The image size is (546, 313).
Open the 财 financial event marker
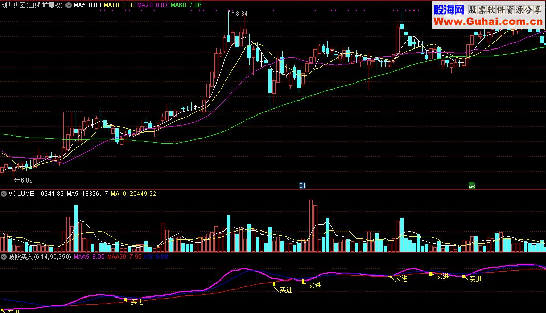302,186
